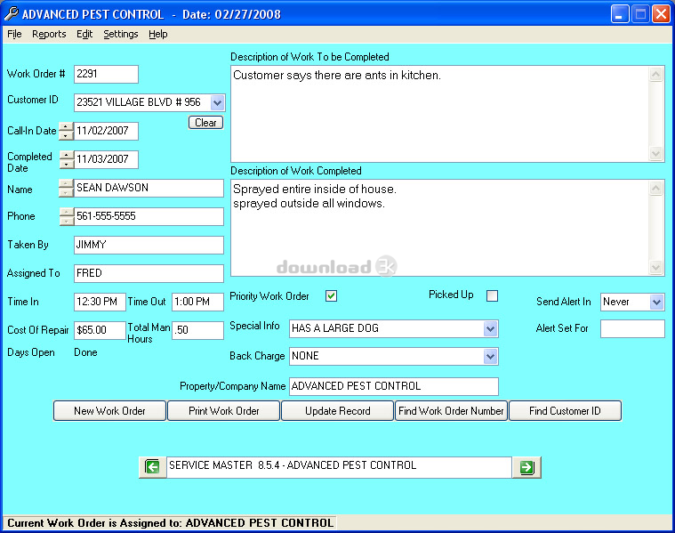Open the Settings menu
This screenshot has width=675, height=533.
pyautogui.click(x=120, y=35)
